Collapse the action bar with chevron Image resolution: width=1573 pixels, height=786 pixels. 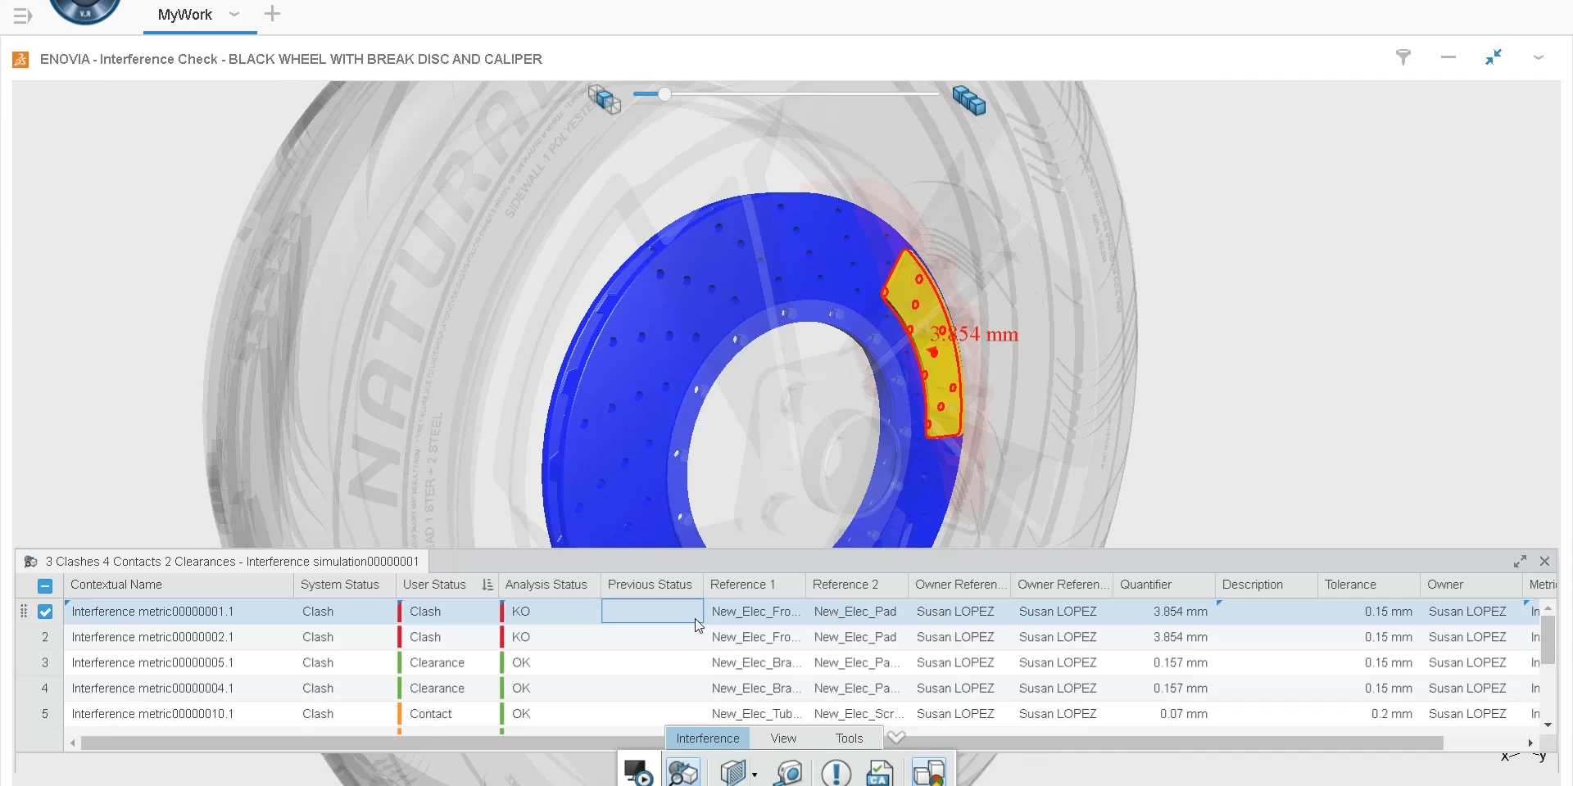coord(896,737)
